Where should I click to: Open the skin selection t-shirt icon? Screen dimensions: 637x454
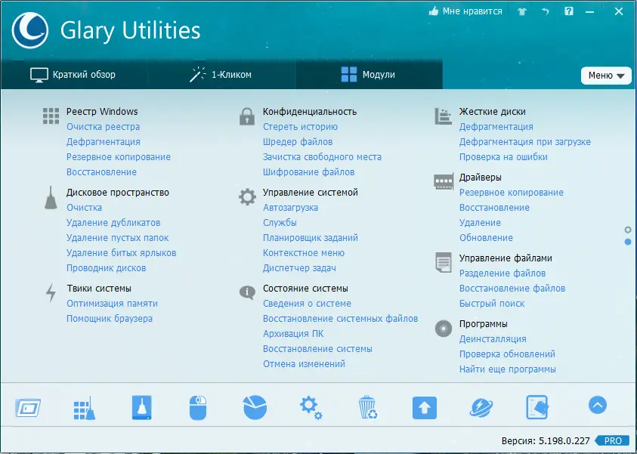coord(522,11)
